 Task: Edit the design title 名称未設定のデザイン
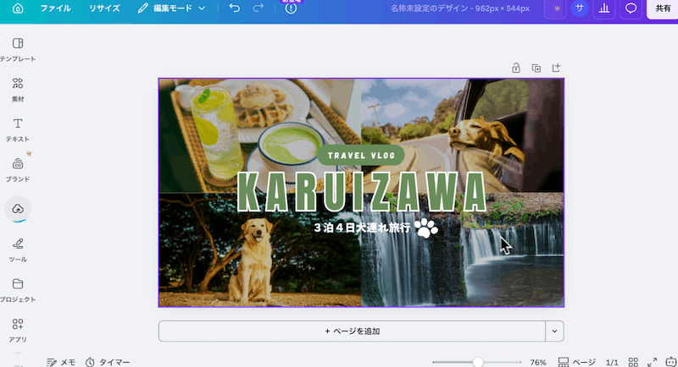tap(459, 8)
